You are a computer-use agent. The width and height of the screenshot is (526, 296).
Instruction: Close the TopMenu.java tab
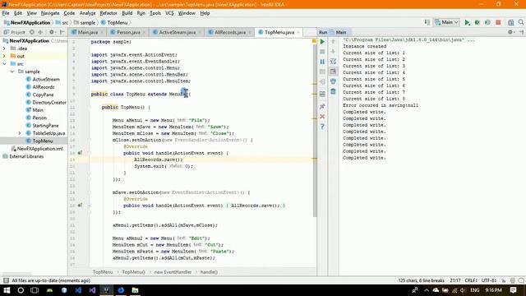click(298, 32)
